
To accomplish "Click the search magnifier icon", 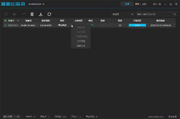I will 175,14.
